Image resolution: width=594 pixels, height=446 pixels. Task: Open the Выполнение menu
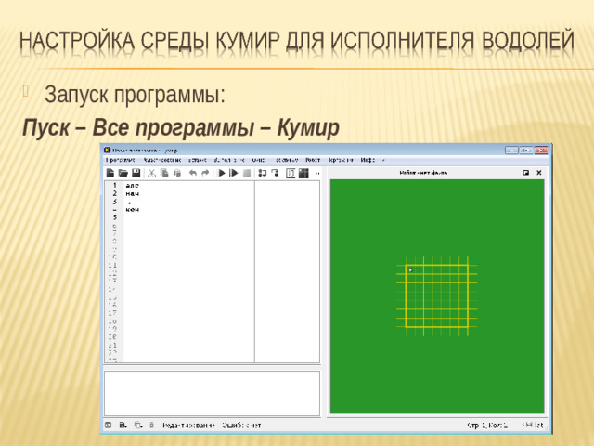(x=229, y=160)
